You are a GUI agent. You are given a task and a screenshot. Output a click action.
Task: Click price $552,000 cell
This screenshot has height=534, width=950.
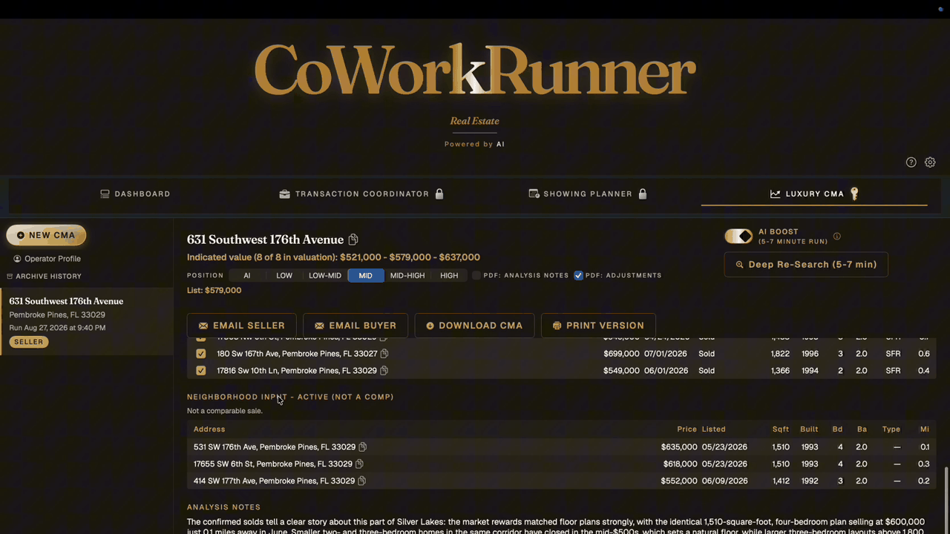coord(679,481)
